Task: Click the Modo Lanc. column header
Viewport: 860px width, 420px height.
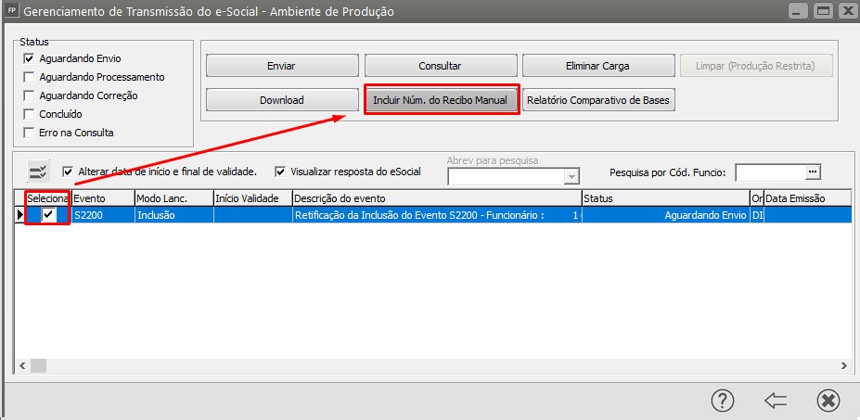Action: click(x=173, y=198)
